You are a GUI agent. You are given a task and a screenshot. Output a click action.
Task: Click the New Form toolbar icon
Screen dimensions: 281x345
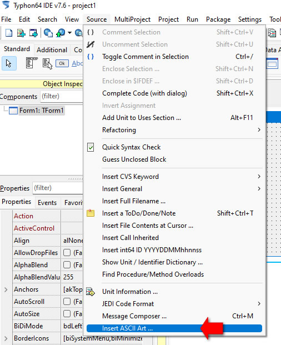click(x=33, y=33)
